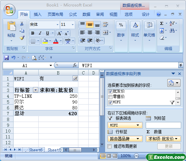Image resolution: width=186 pixels, height=161 pixels.
Task: Open the 样式 styles group
Action: (x=135, y=35)
